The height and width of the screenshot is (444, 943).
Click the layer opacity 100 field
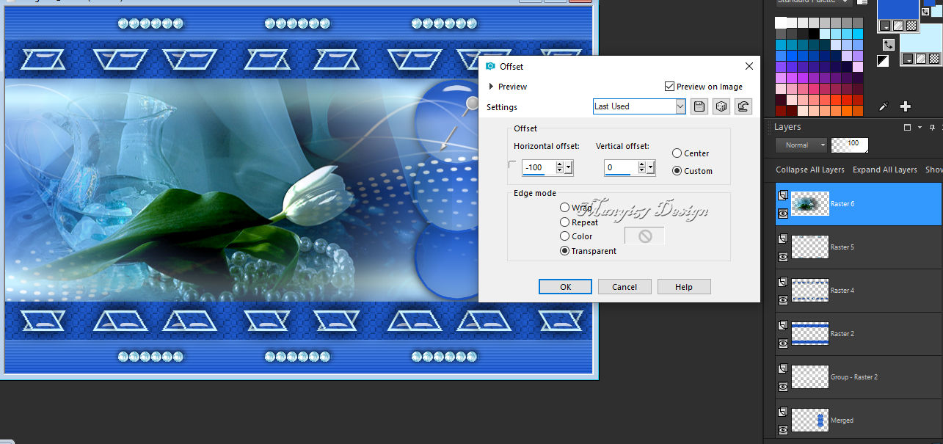click(x=849, y=145)
